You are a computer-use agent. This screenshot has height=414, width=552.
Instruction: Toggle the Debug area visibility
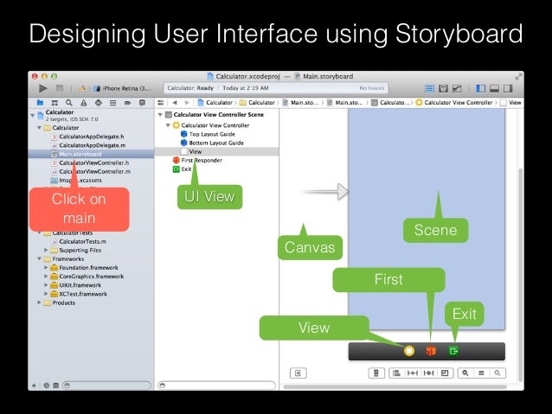click(x=494, y=88)
